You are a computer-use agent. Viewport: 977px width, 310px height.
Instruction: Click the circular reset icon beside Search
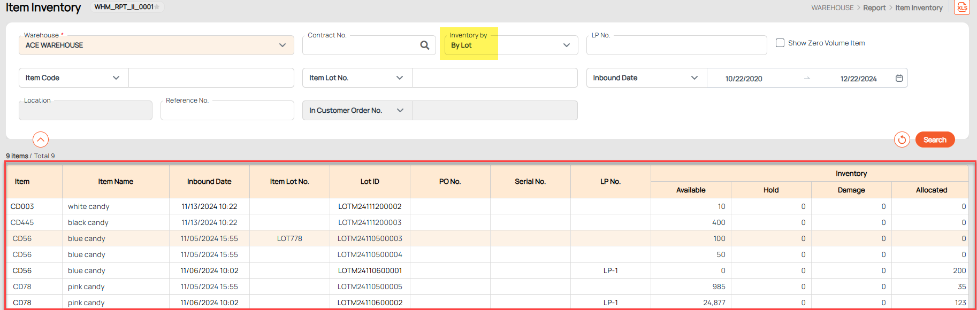(902, 140)
